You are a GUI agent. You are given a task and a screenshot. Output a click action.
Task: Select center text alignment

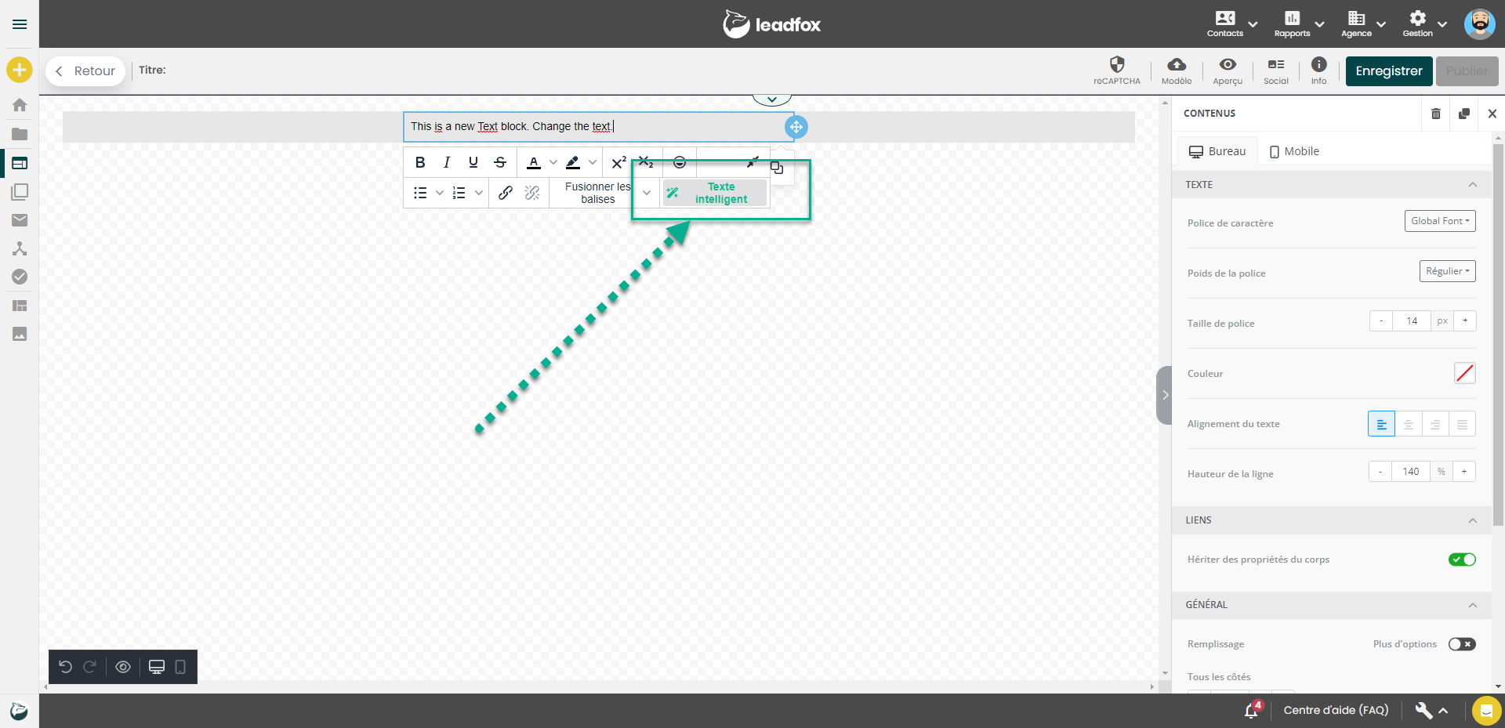click(1409, 424)
